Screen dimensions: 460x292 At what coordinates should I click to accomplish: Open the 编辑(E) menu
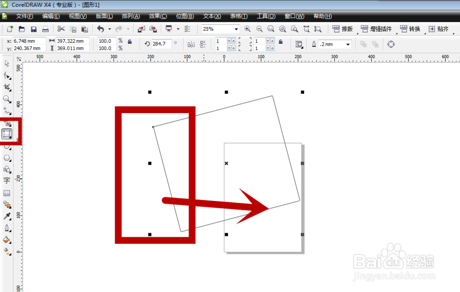click(51, 16)
